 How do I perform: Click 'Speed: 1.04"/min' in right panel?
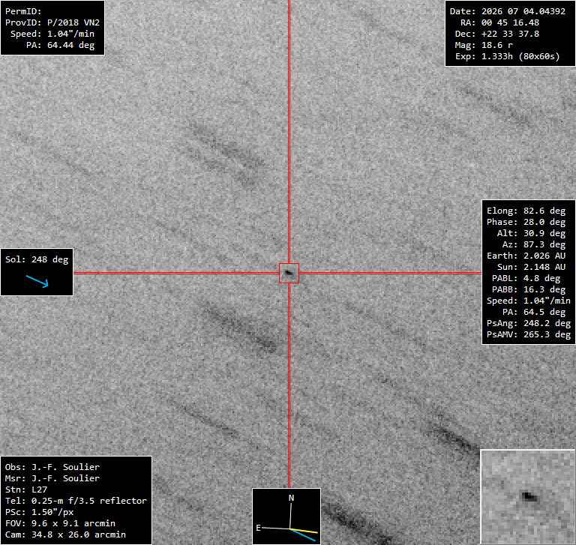pyautogui.click(x=529, y=301)
